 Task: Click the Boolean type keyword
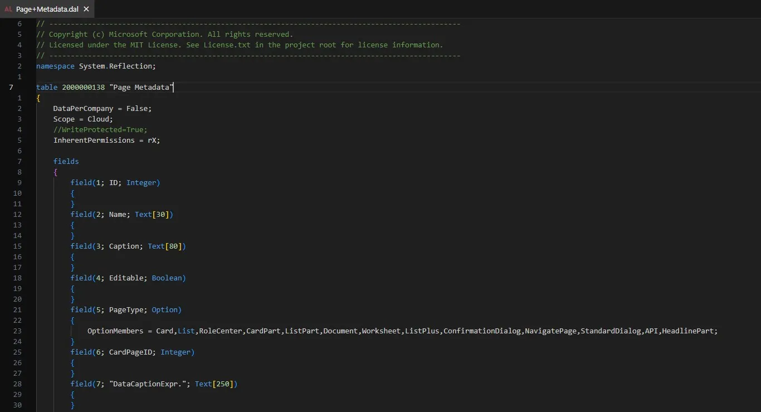point(167,278)
